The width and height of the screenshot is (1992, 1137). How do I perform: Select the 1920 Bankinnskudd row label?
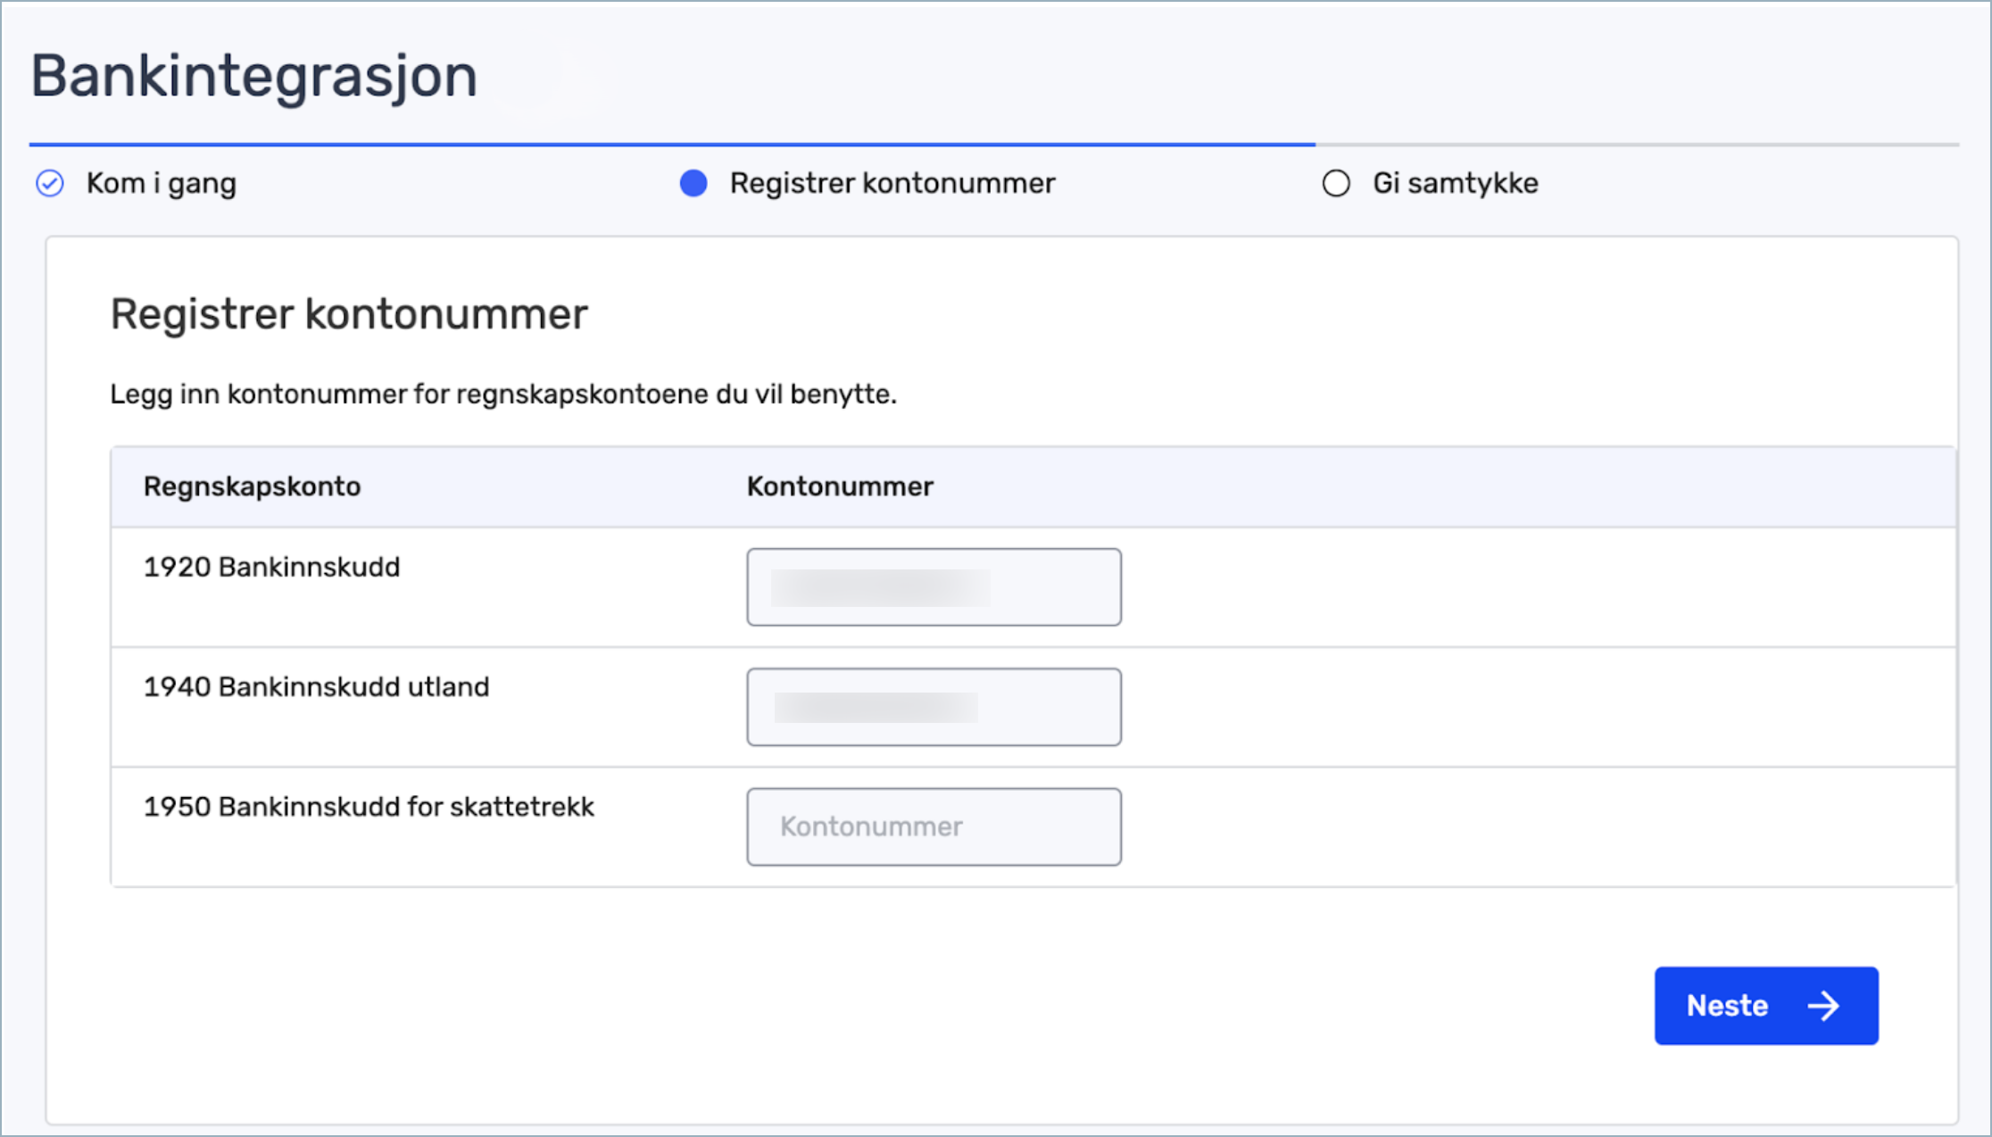click(271, 568)
